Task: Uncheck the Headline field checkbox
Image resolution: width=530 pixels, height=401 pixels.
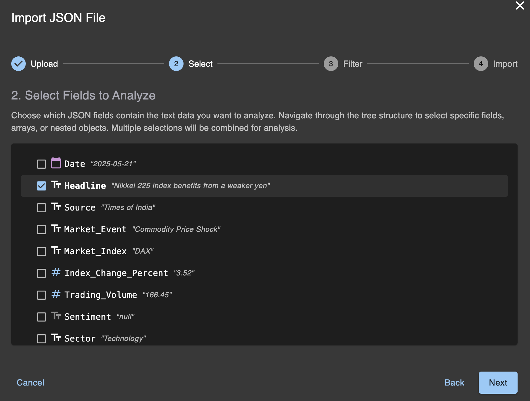Action: pos(41,186)
